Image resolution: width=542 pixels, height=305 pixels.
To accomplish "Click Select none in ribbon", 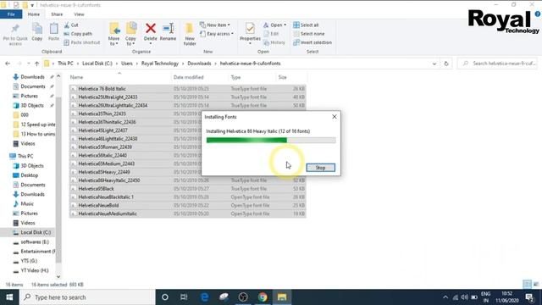I will [308, 34].
